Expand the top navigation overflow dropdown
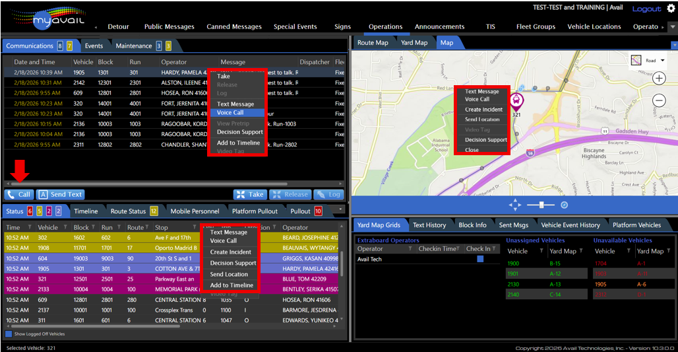This screenshot has width=678, height=352. pos(672,27)
